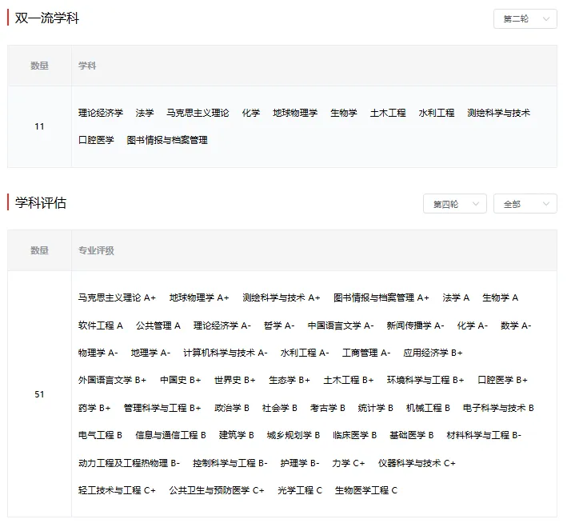Viewport: 567px width, 523px height.
Task: Click the 双一流学科 section heading
Action: coord(46,18)
